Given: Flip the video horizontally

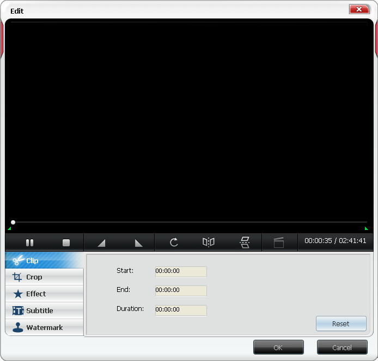Looking at the screenshot, I should [x=209, y=242].
